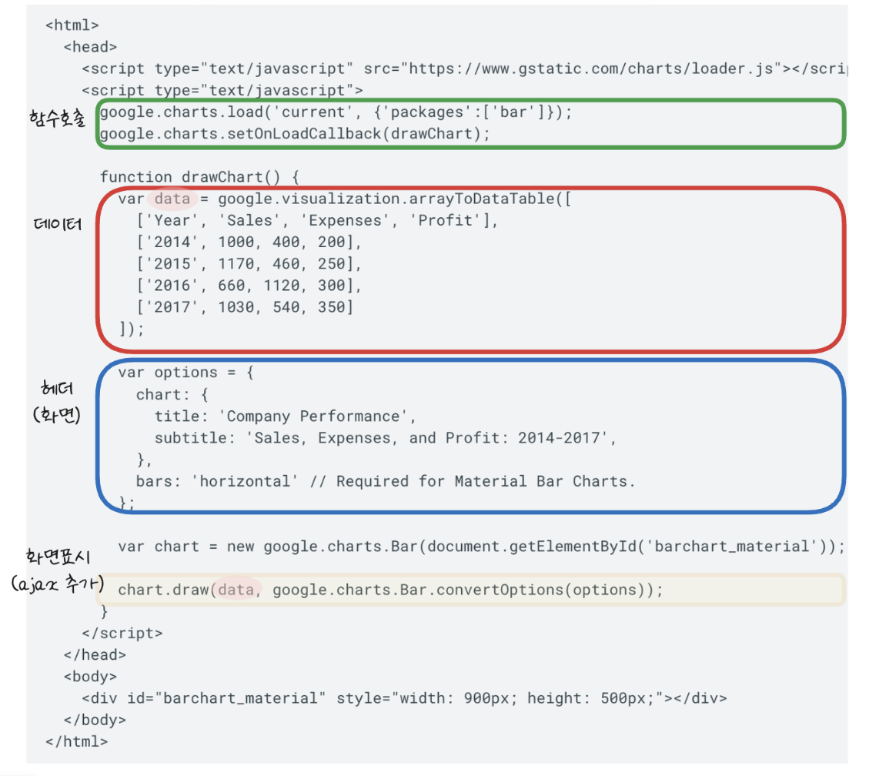Click the var data = google.visualization.arrayToDataTable line
The height and width of the screenshot is (776, 879).
click(x=345, y=199)
